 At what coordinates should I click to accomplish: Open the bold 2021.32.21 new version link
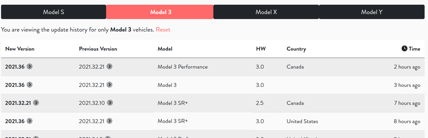point(18,103)
